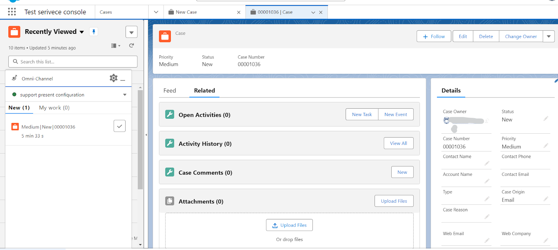The height and width of the screenshot is (250, 558).
Task: Pin the Recently Viewed list view
Action: (x=93, y=32)
